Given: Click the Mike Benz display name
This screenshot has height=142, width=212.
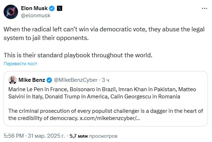Looking at the screenshot, I should click(x=32, y=80).
